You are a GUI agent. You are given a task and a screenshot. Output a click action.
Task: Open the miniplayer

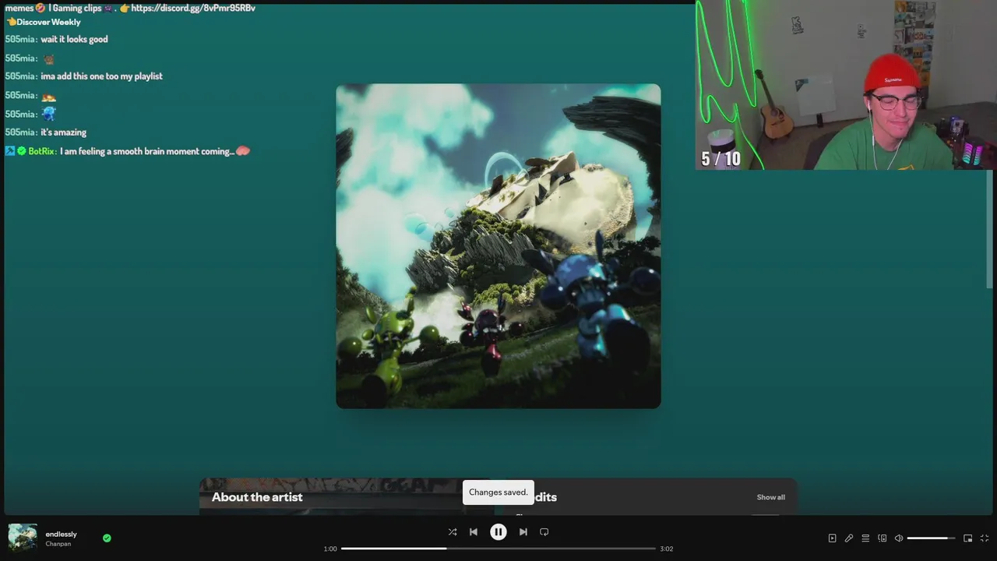tap(968, 538)
